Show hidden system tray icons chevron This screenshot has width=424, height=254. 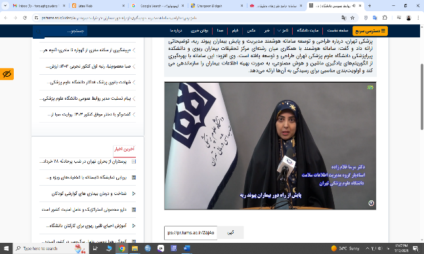(x=367, y=248)
